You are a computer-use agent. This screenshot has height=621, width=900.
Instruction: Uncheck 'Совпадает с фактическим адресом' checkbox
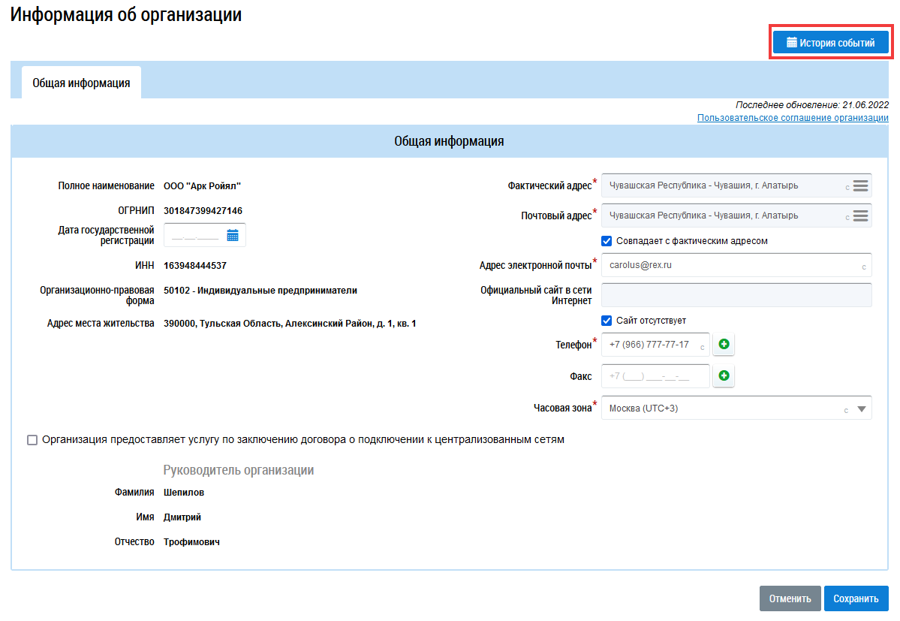tap(607, 241)
